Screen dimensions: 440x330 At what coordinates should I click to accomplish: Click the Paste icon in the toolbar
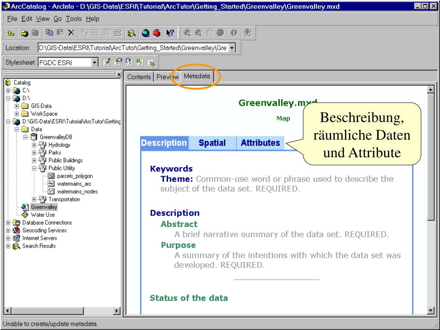pyautogui.click(x=60, y=33)
